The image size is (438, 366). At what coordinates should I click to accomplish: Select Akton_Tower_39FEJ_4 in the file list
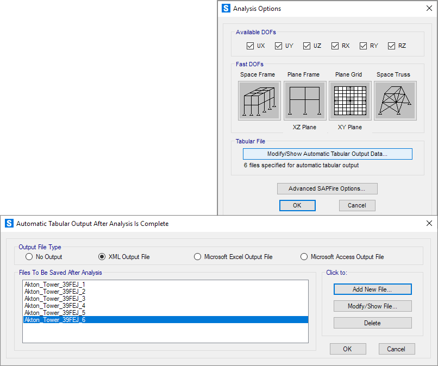click(55, 306)
